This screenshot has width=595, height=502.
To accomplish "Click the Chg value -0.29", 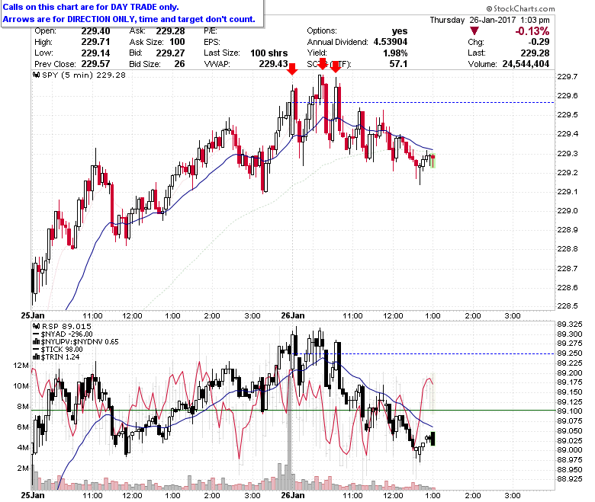I will (x=539, y=42).
